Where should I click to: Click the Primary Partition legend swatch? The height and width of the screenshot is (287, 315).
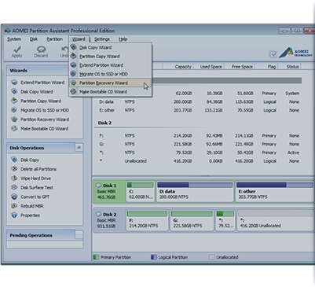pyautogui.click(x=96, y=257)
